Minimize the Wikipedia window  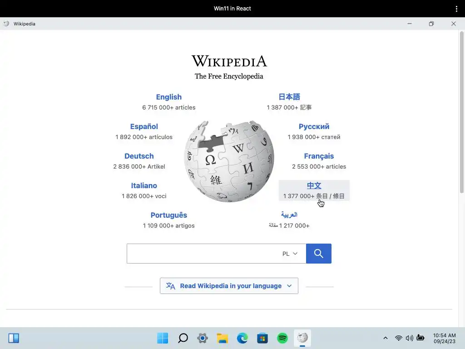click(x=410, y=24)
